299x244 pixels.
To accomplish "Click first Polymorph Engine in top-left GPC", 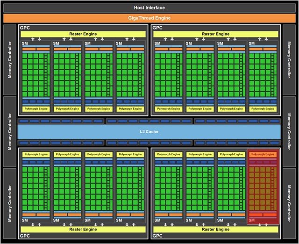I will pyautogui.click(x=36, y=109).
